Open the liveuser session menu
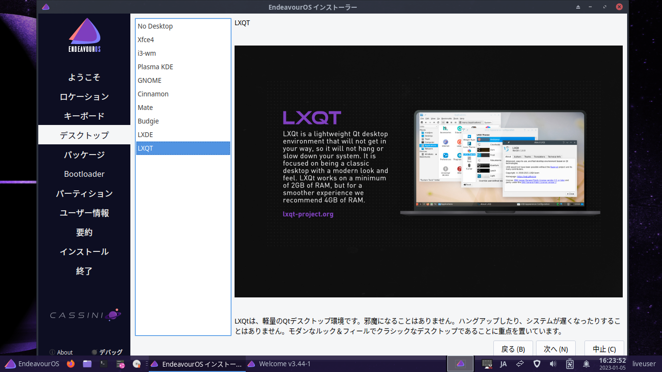The image size is (662, 372). pyautogui.click(x=644, y=364)
